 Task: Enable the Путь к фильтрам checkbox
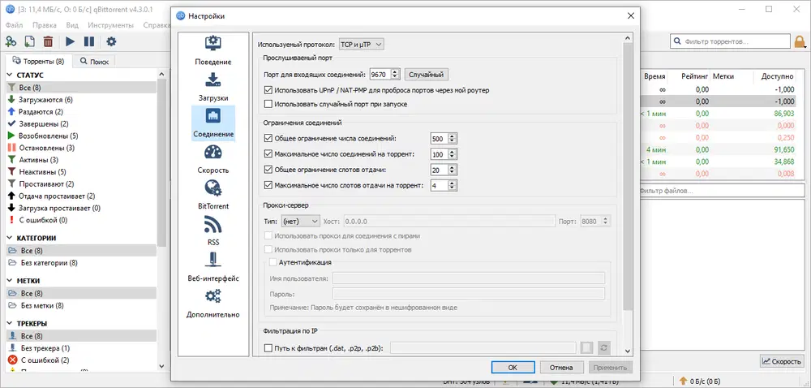point(268,349)
